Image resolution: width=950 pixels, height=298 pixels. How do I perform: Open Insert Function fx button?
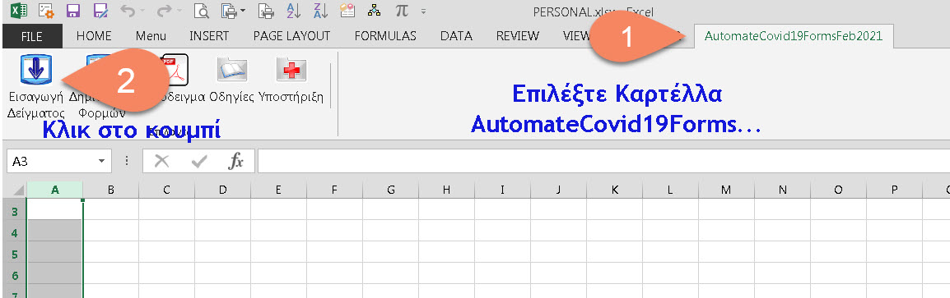[x=235, y=162]
